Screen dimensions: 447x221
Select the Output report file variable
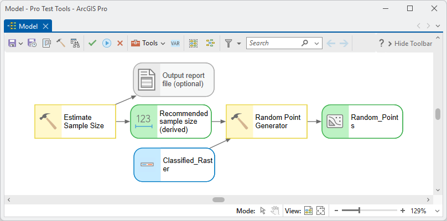(174, 80)
